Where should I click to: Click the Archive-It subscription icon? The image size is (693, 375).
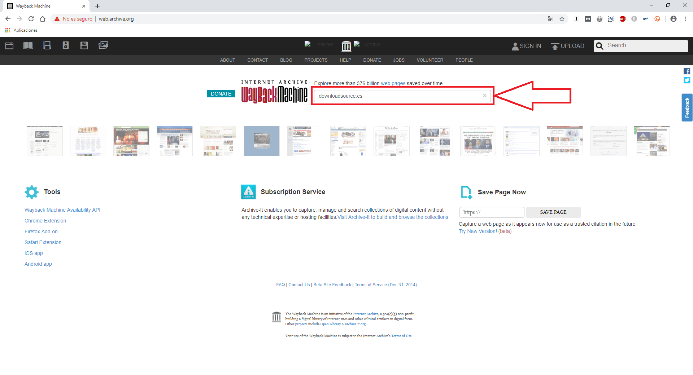pos(248,192)
